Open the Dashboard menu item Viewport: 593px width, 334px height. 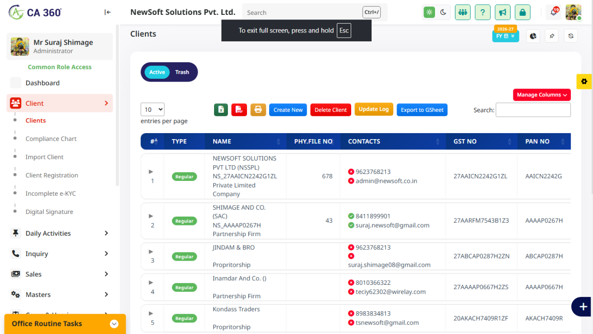[x=60, y=83]
